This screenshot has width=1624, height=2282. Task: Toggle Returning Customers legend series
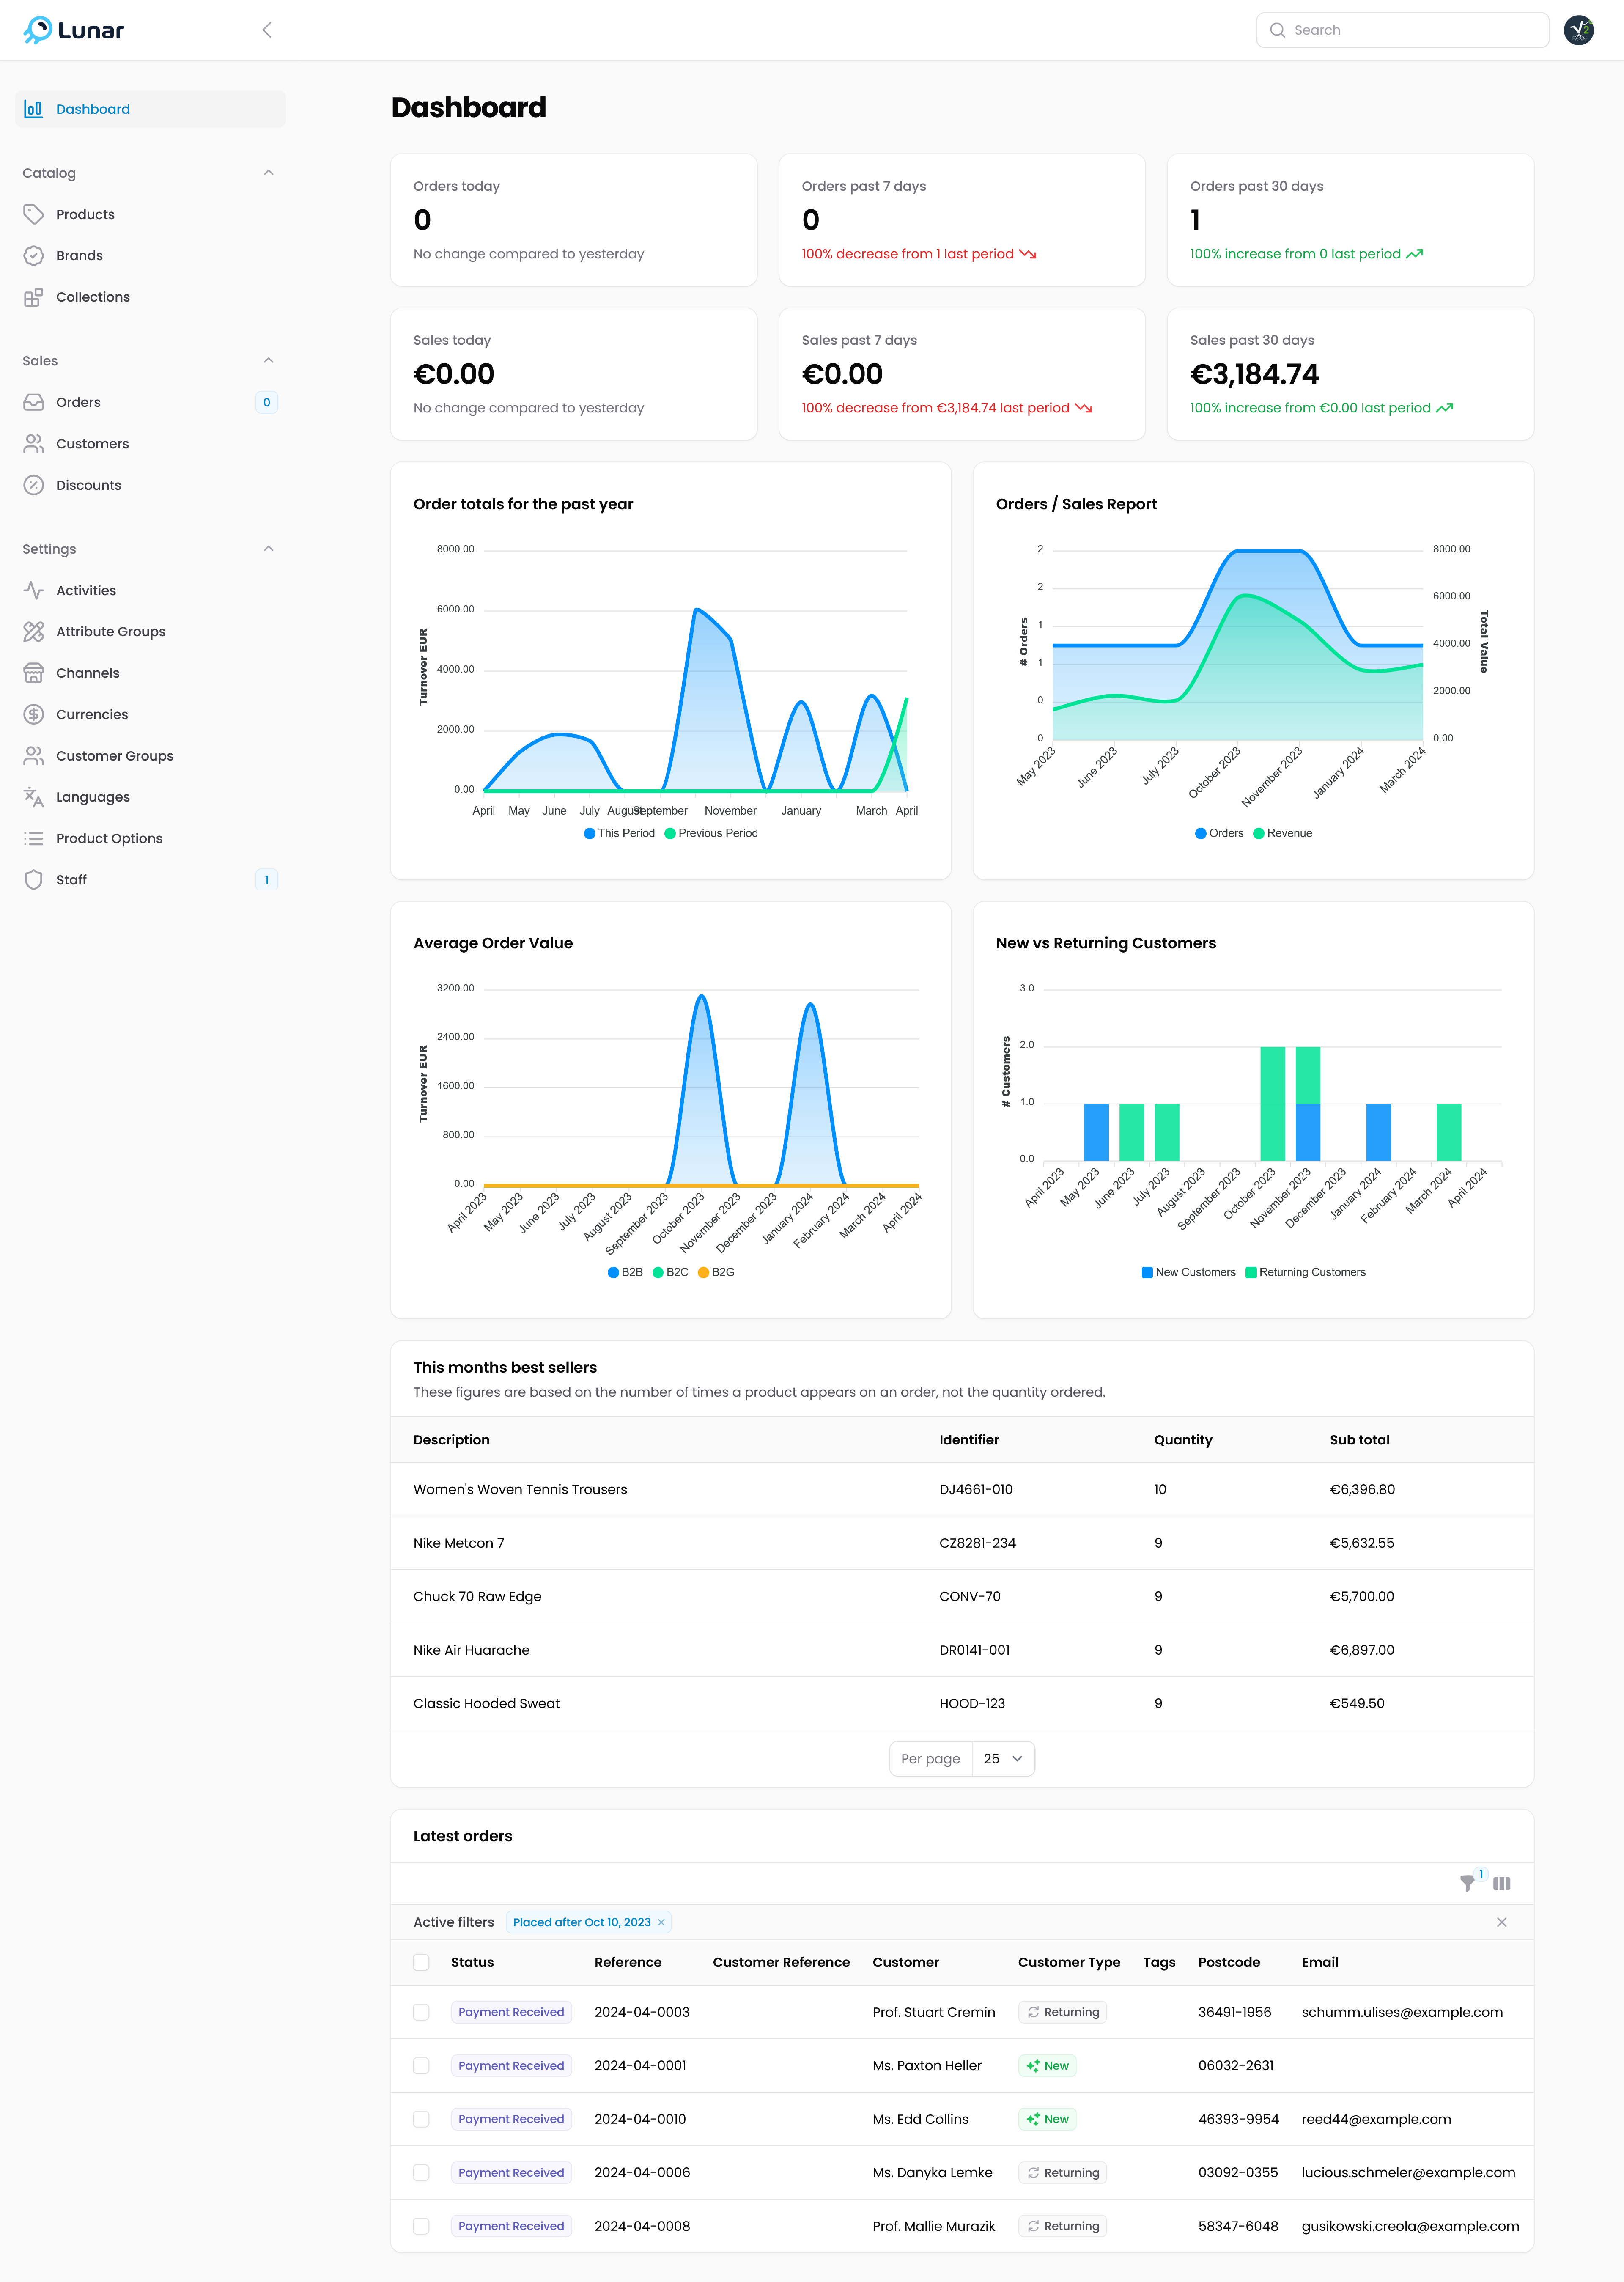1305,1272
